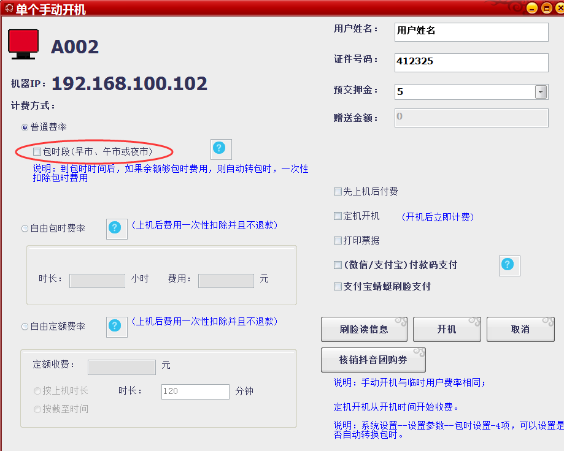The width and height of the screenshot is (564, 451).
Task: Click into the 证件号码 input field
Action: [x=471, y=62]
